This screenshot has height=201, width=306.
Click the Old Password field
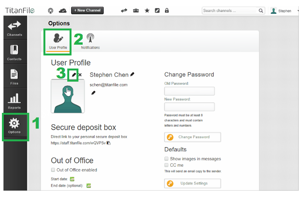pyautogui.click(x=190, y=91)
